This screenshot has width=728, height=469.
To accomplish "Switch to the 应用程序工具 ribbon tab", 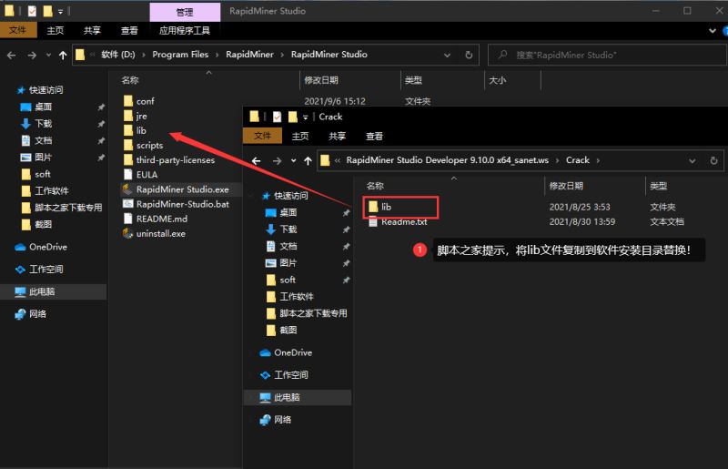I will point(185,30).
